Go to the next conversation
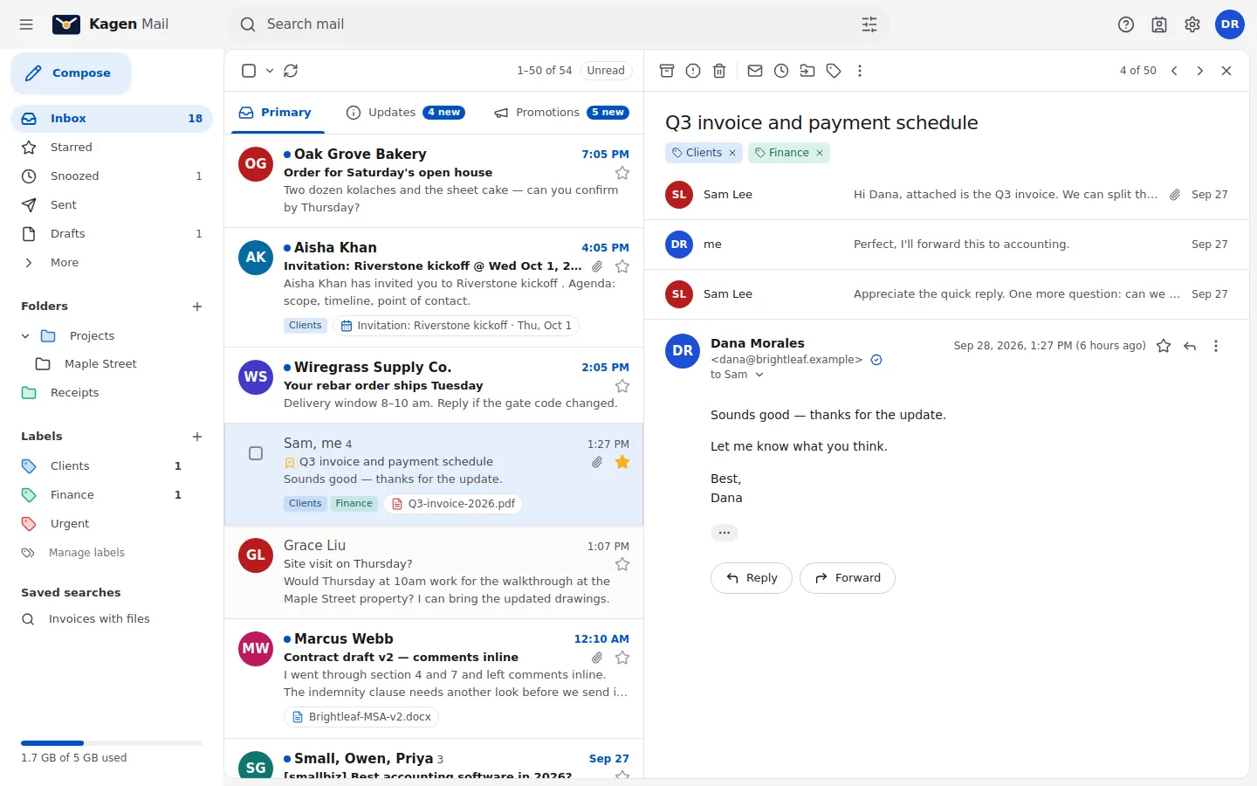Image resolution: width=1257 pixels, height=786 pixels. (x=1200, y=71)
